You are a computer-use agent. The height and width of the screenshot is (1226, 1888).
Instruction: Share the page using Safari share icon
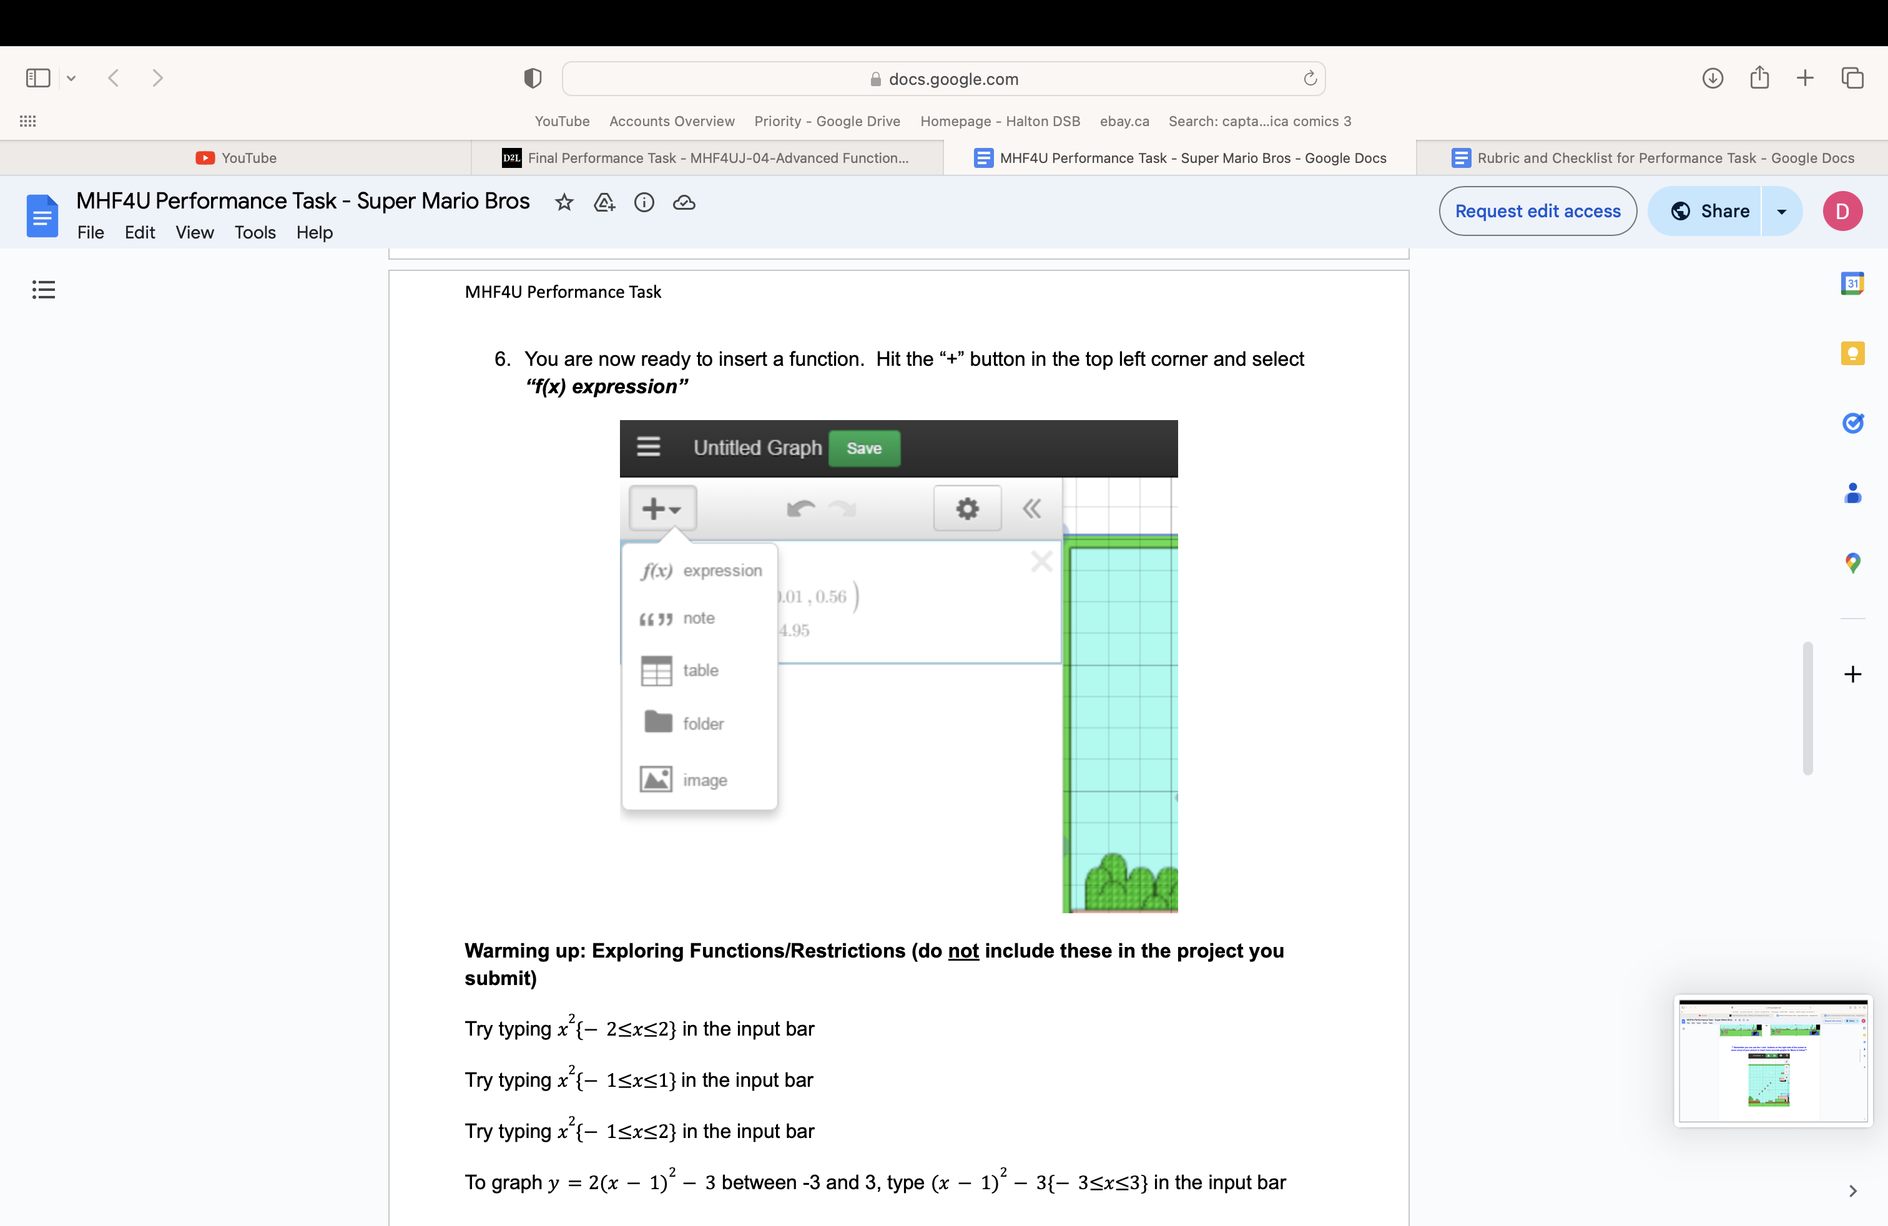[1759, 77]
